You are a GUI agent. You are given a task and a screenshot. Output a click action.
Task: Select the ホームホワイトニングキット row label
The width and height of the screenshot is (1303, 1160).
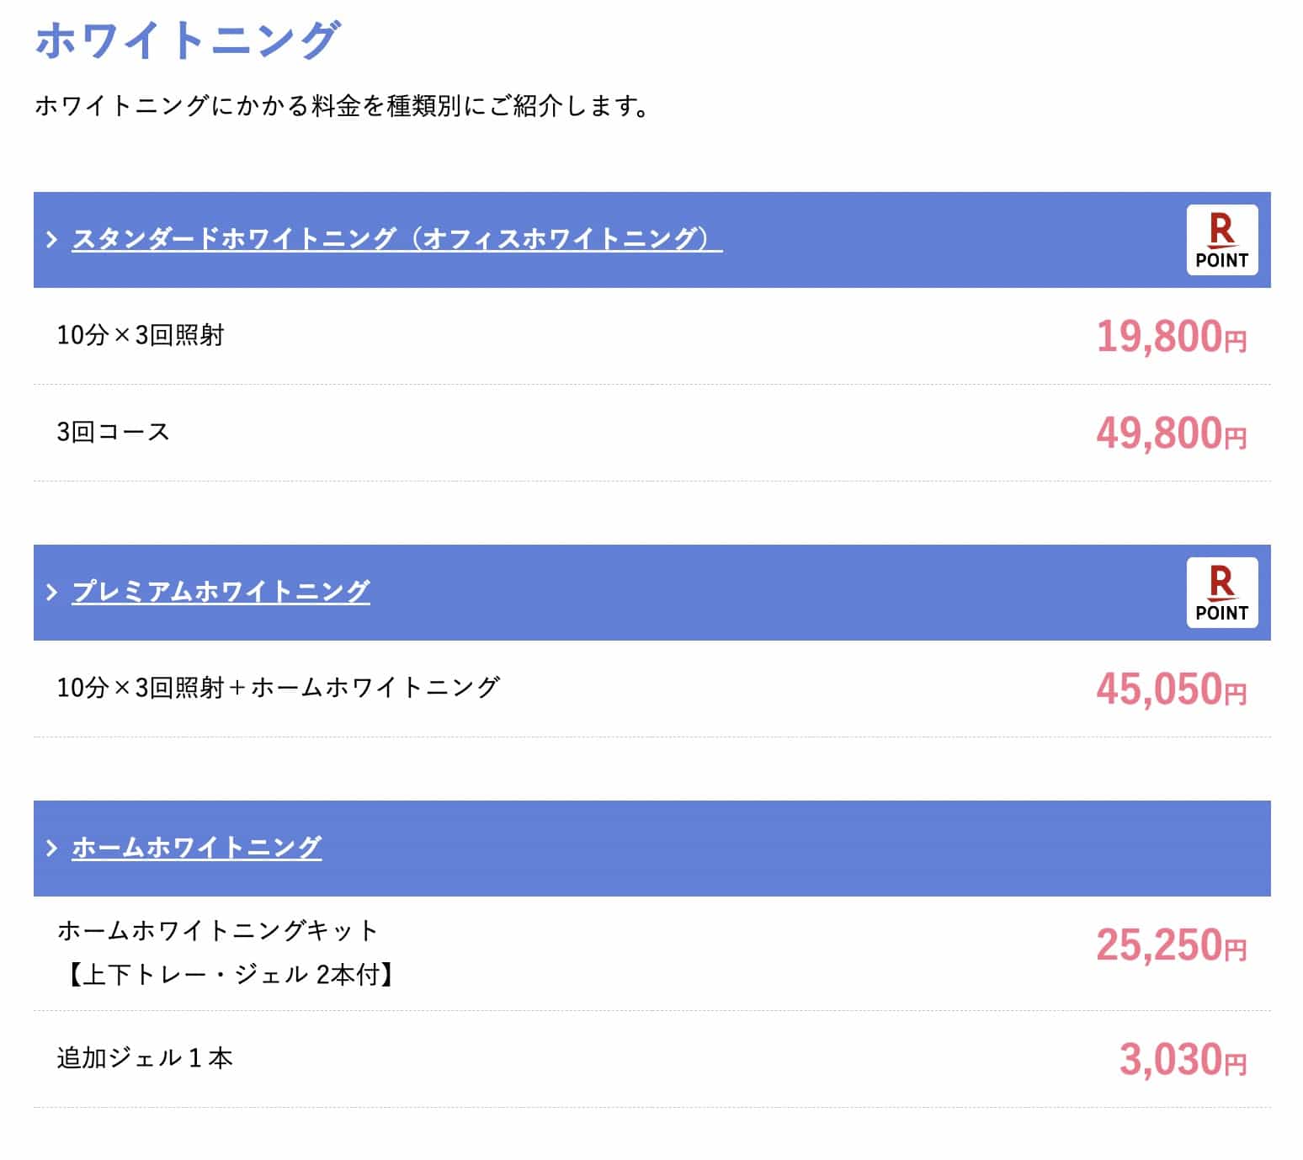(217, 930)
